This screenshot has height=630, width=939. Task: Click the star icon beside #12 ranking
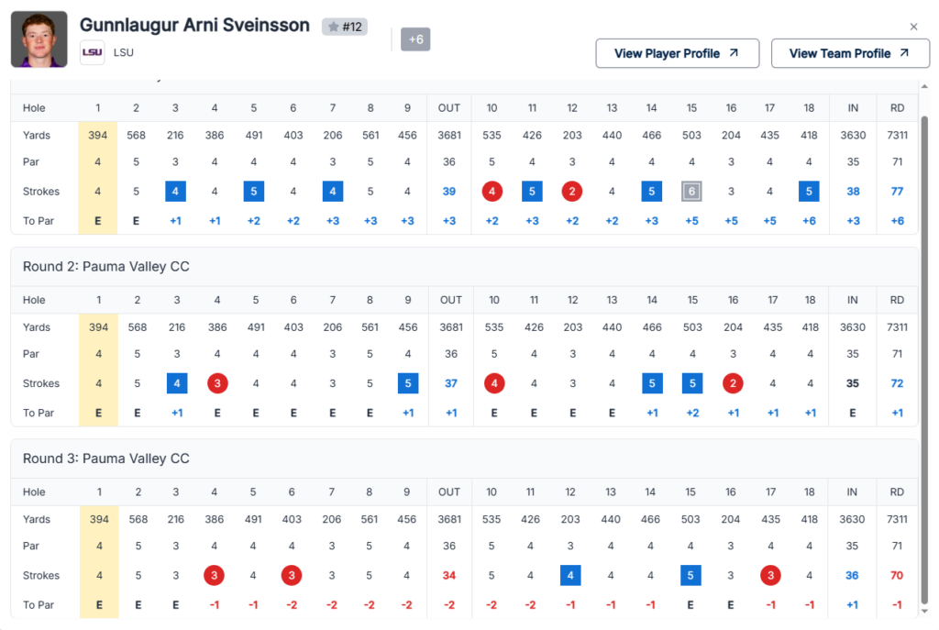(334, 28)
